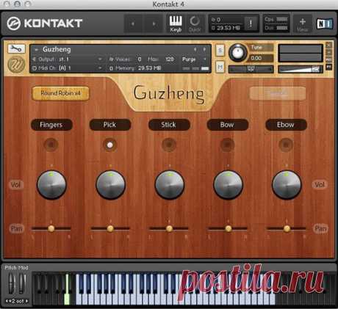Move the Fingers Pan slider
The height and width of the screenshot is (309, 338).
pos(51,228)
